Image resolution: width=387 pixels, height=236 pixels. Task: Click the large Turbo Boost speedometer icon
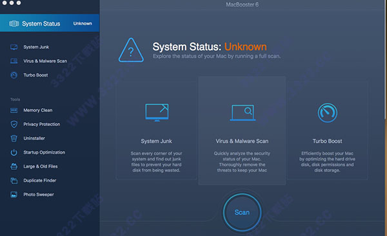point(327,113)
